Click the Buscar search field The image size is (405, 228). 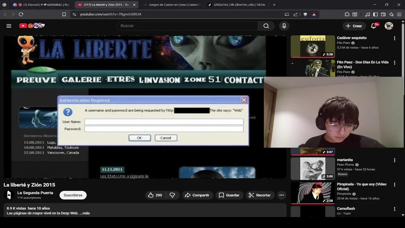click(187, 26)
